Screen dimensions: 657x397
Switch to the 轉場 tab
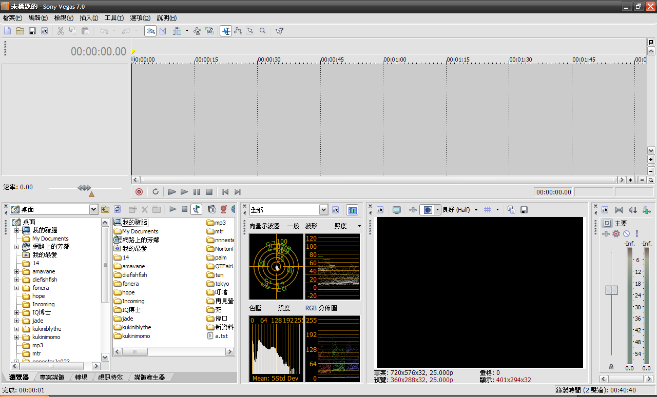click(x=81, y=377)
